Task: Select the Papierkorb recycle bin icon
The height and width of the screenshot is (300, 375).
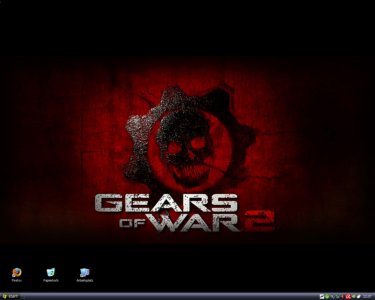Action: coord(51,272)
